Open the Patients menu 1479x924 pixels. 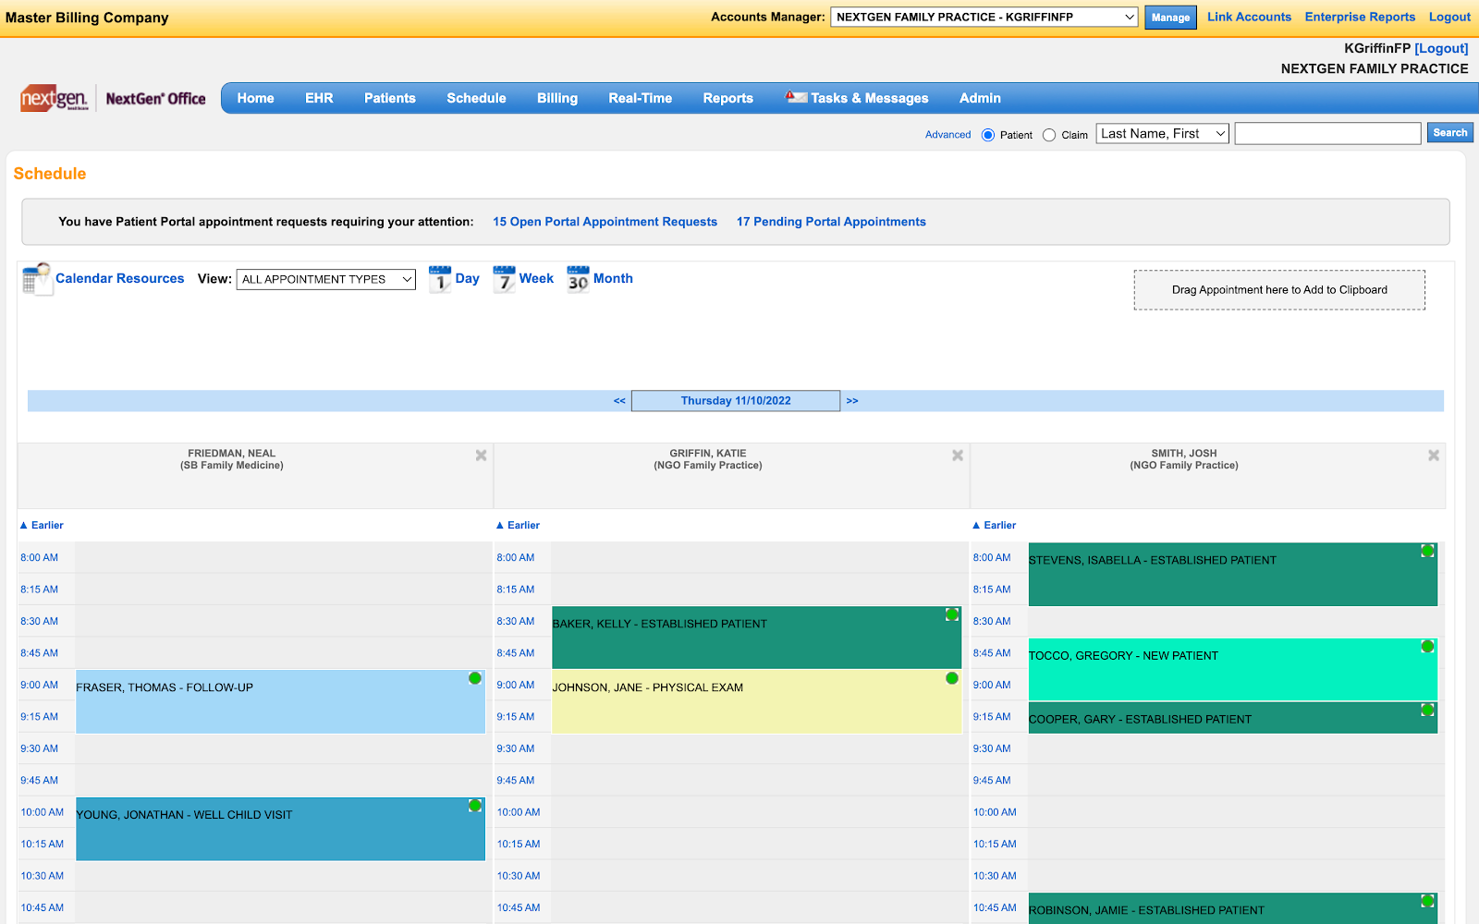[x=390, y=98]
